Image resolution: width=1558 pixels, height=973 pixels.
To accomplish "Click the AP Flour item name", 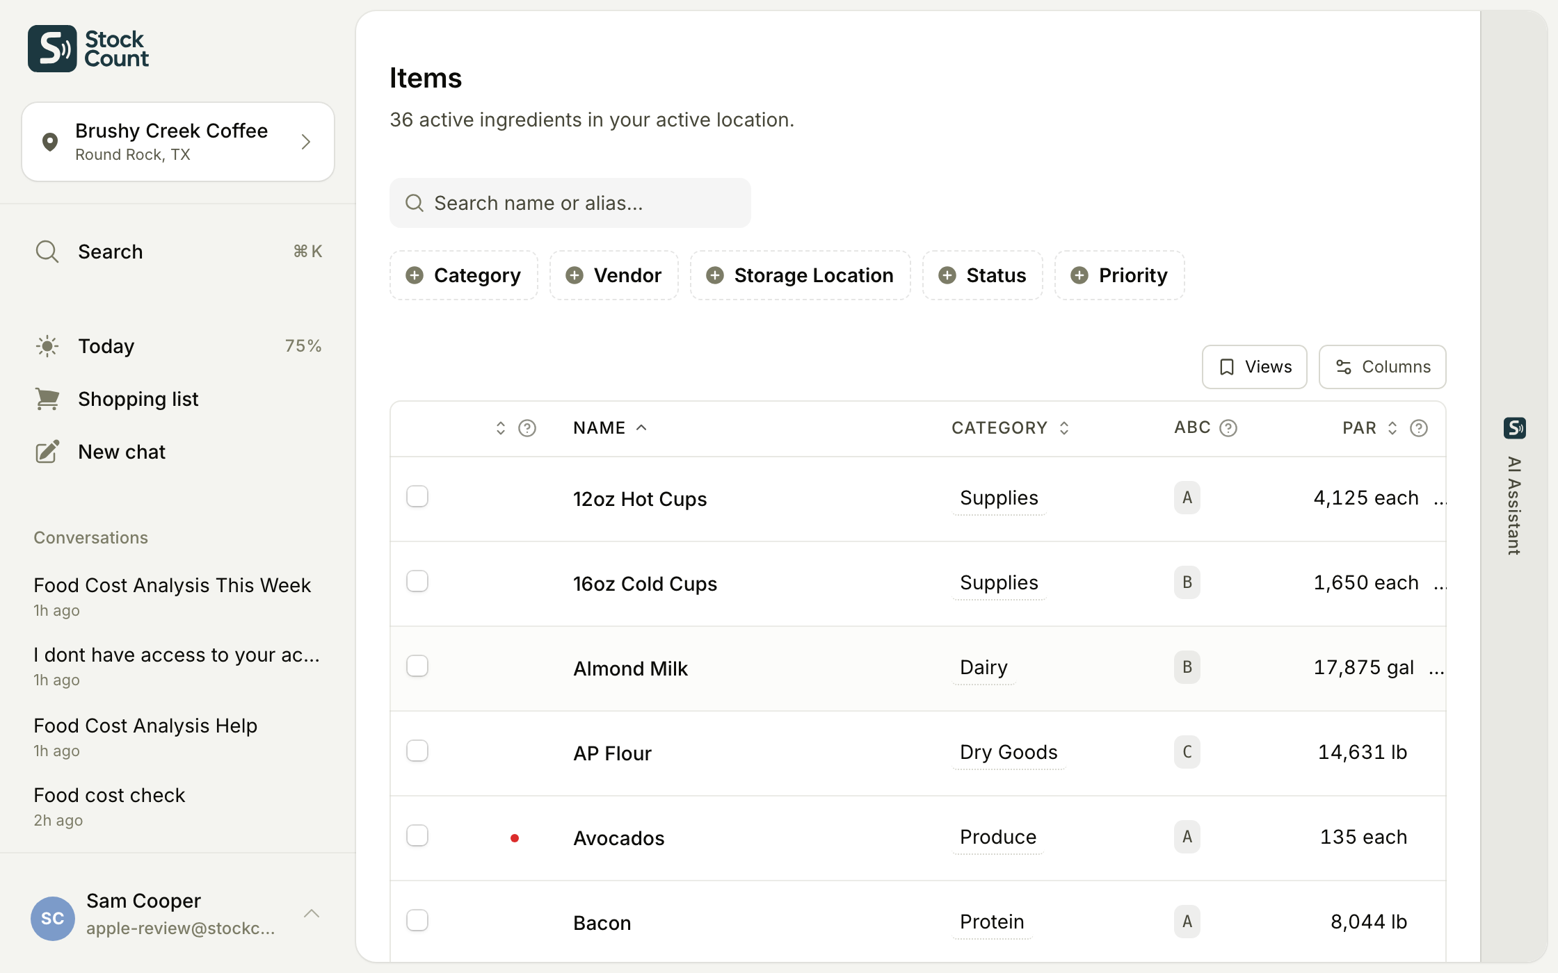I will [612, 753].
